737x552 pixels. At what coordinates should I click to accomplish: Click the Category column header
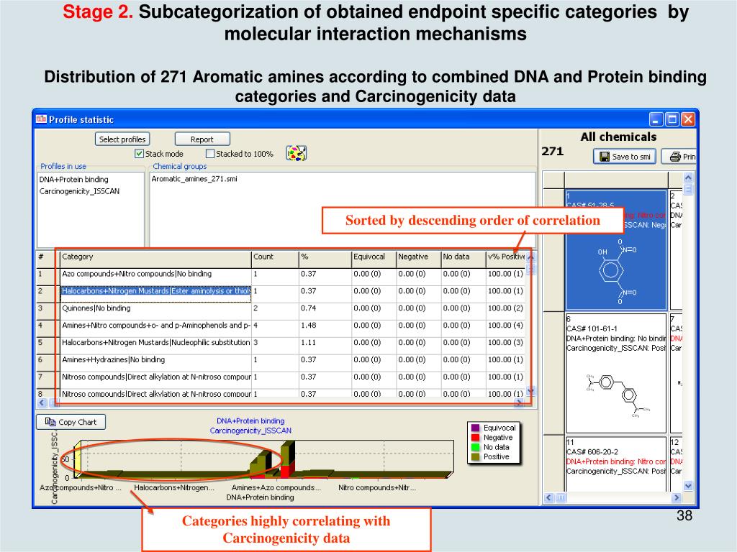155,257
